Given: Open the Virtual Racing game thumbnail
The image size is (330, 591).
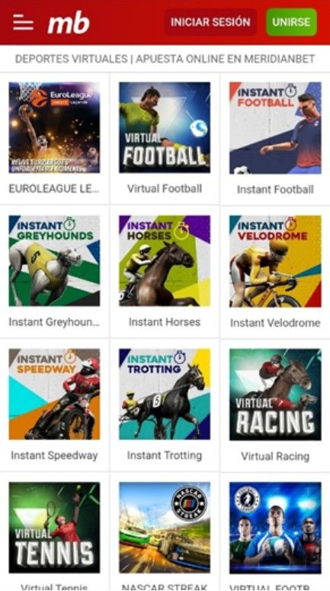Looking at the screenshot, I should (275, 394).
